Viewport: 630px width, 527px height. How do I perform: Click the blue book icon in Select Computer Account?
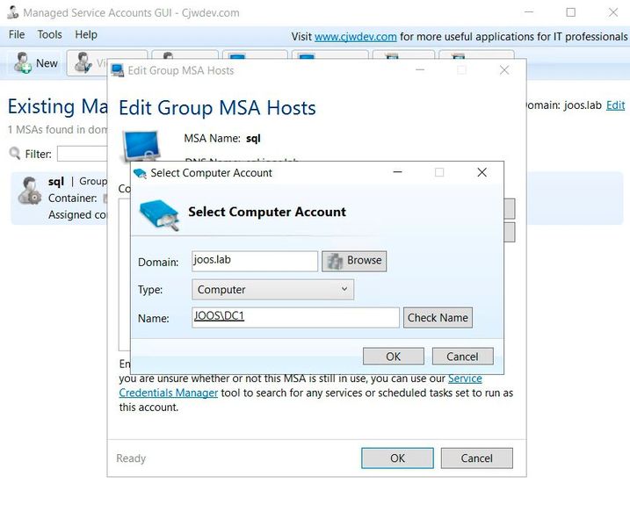pyautogui.click(x=159, y=213)
